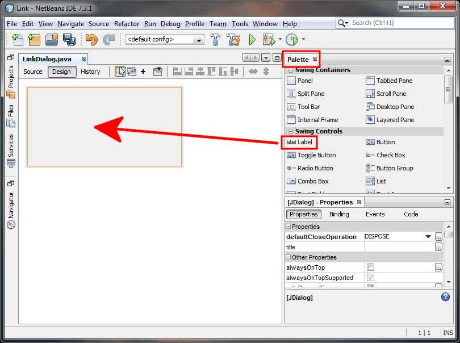Select the Tabbed Pane palette component
This screenshot has width=460, height=343.
389,81
